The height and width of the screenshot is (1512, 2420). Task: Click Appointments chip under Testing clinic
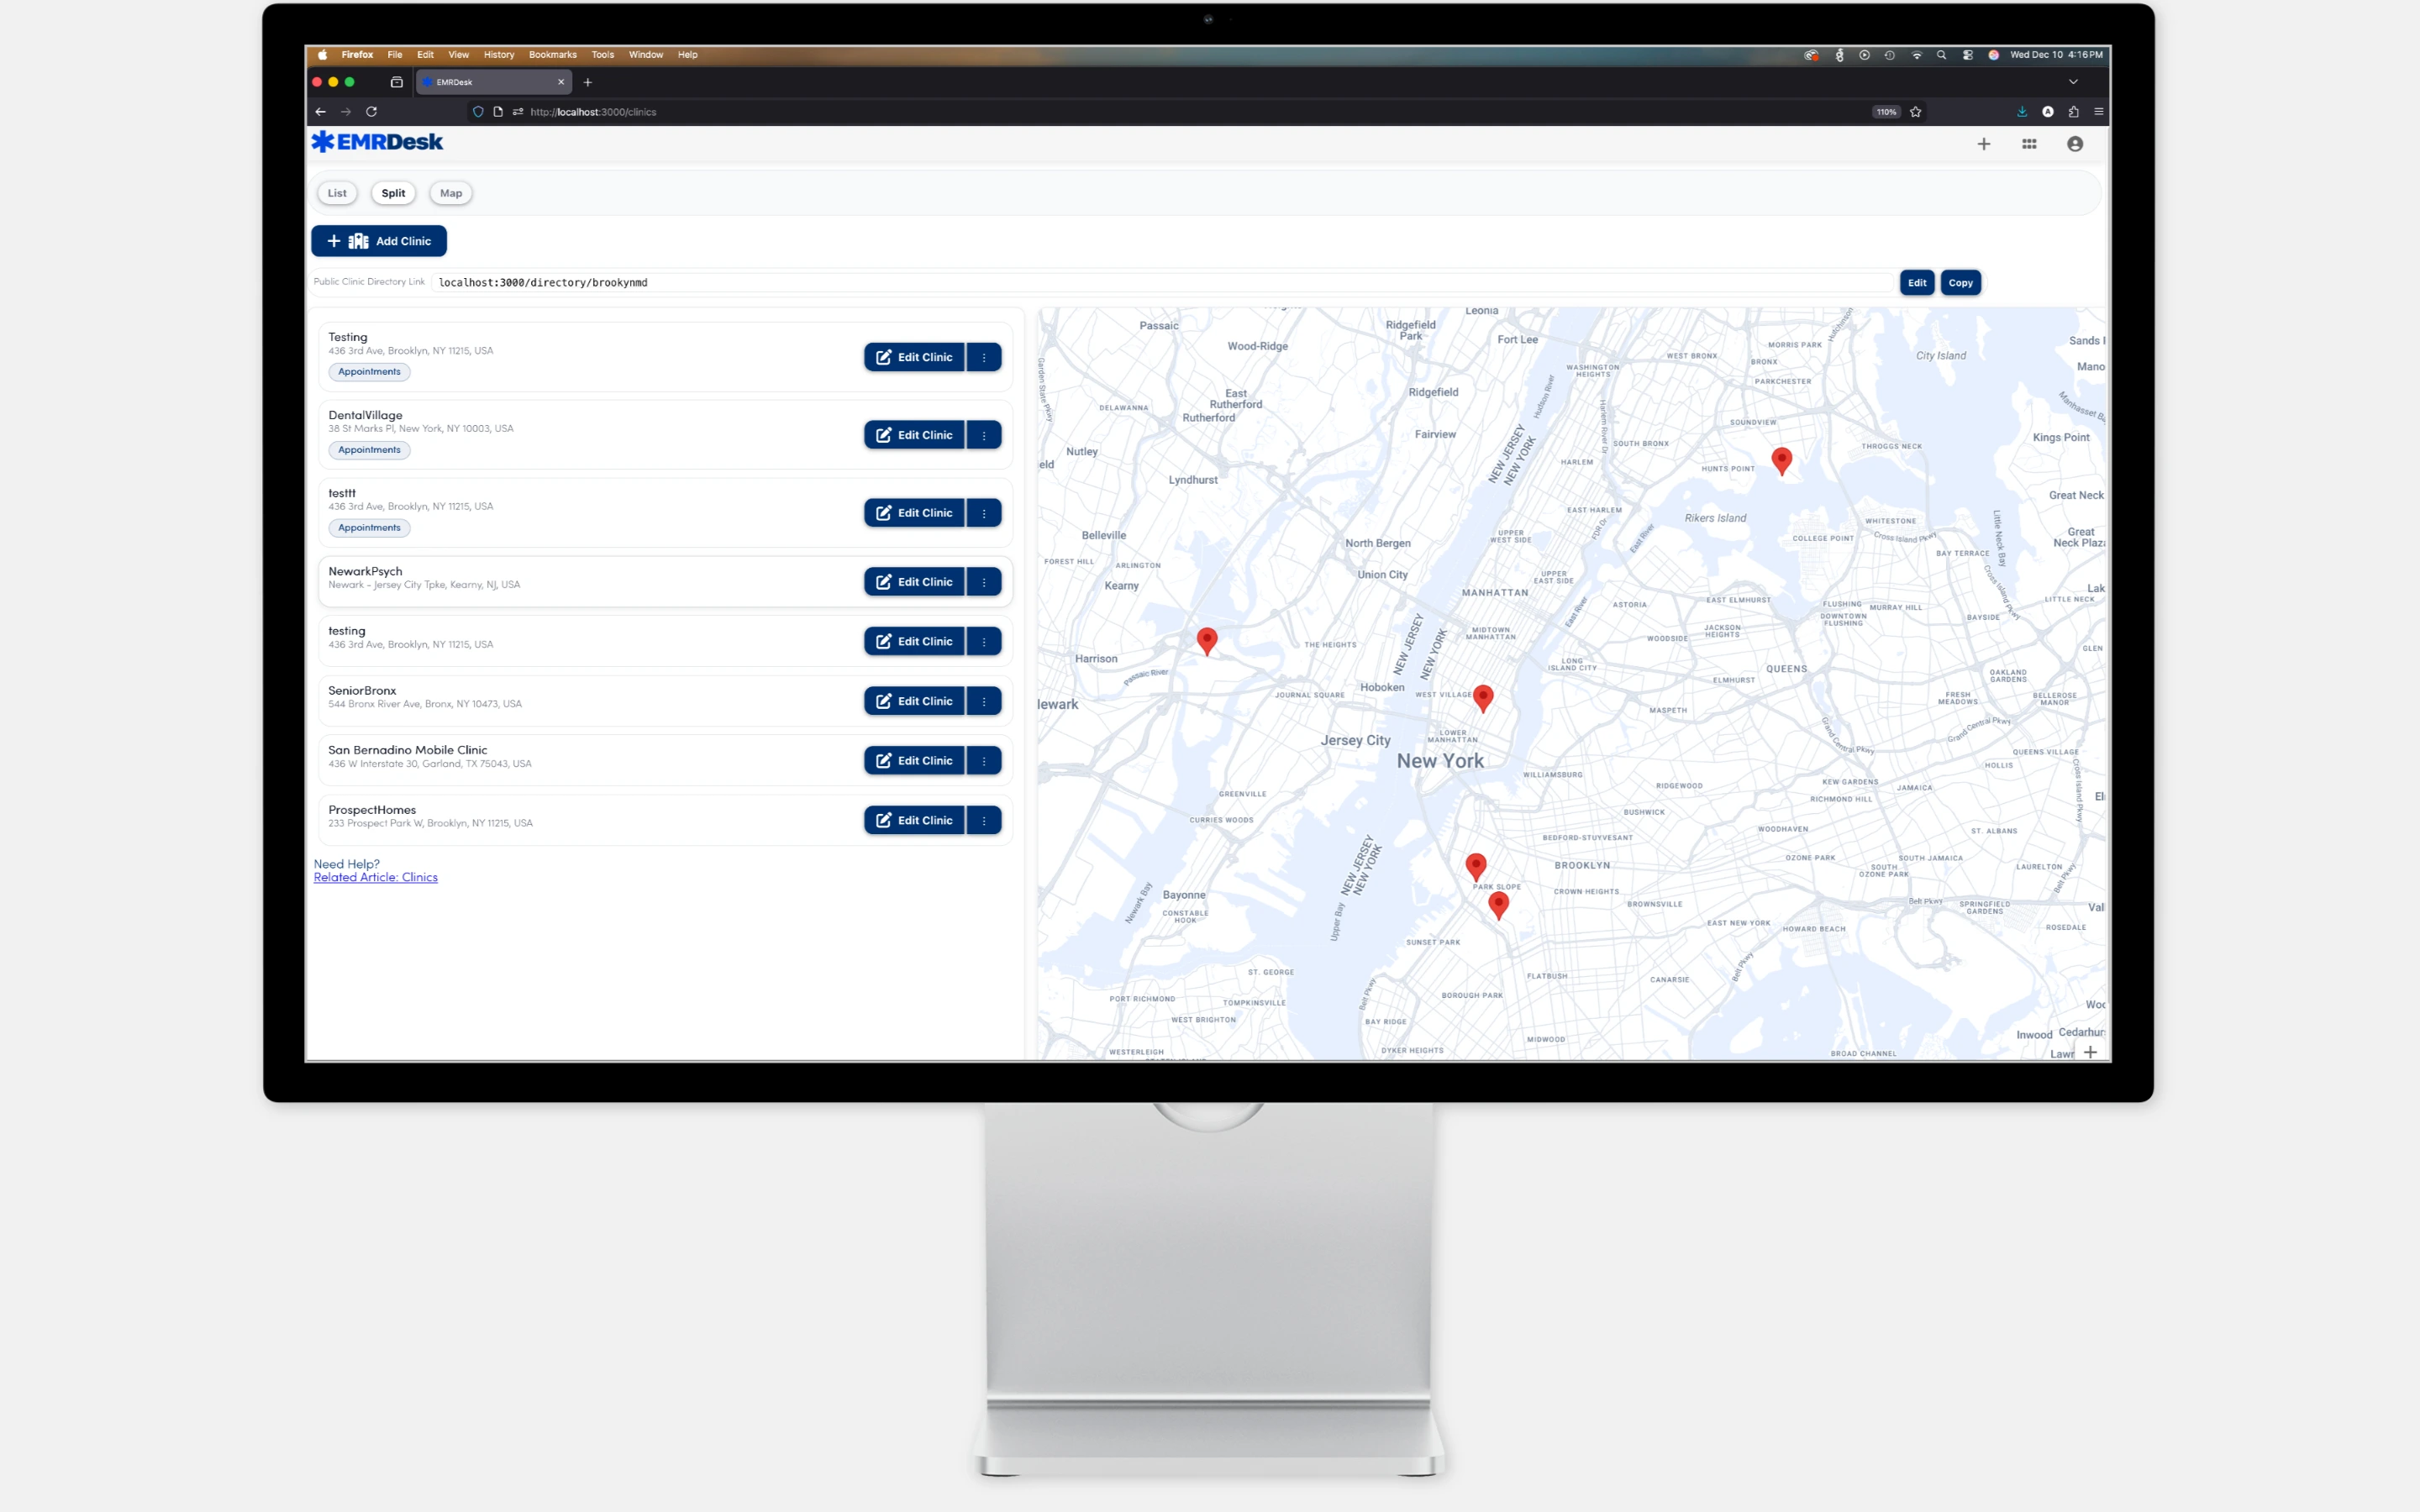pyautogui.click(x=369, y=372)
